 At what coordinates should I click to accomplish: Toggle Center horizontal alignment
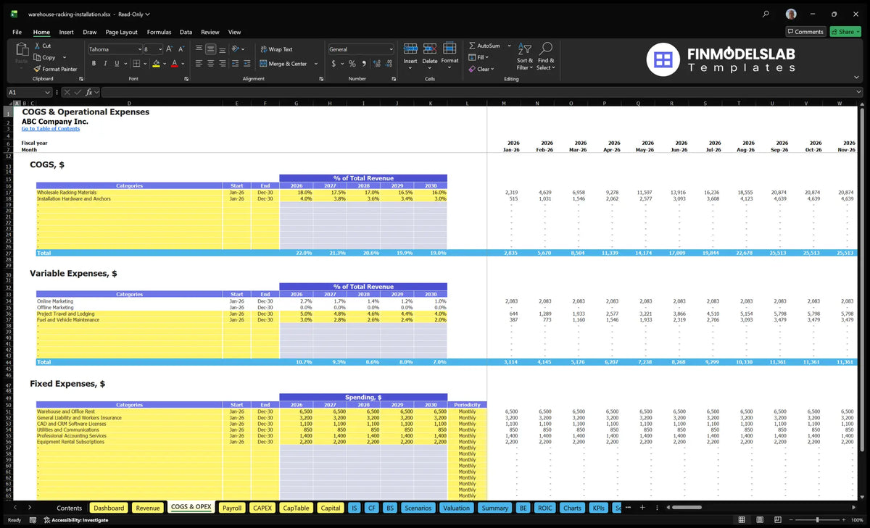click(x=210, y=64)
